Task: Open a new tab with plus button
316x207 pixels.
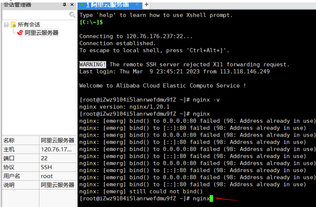Action: click(147, 5)
